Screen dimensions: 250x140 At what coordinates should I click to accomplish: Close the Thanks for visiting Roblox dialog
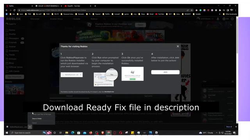click(x=178, y=46)
